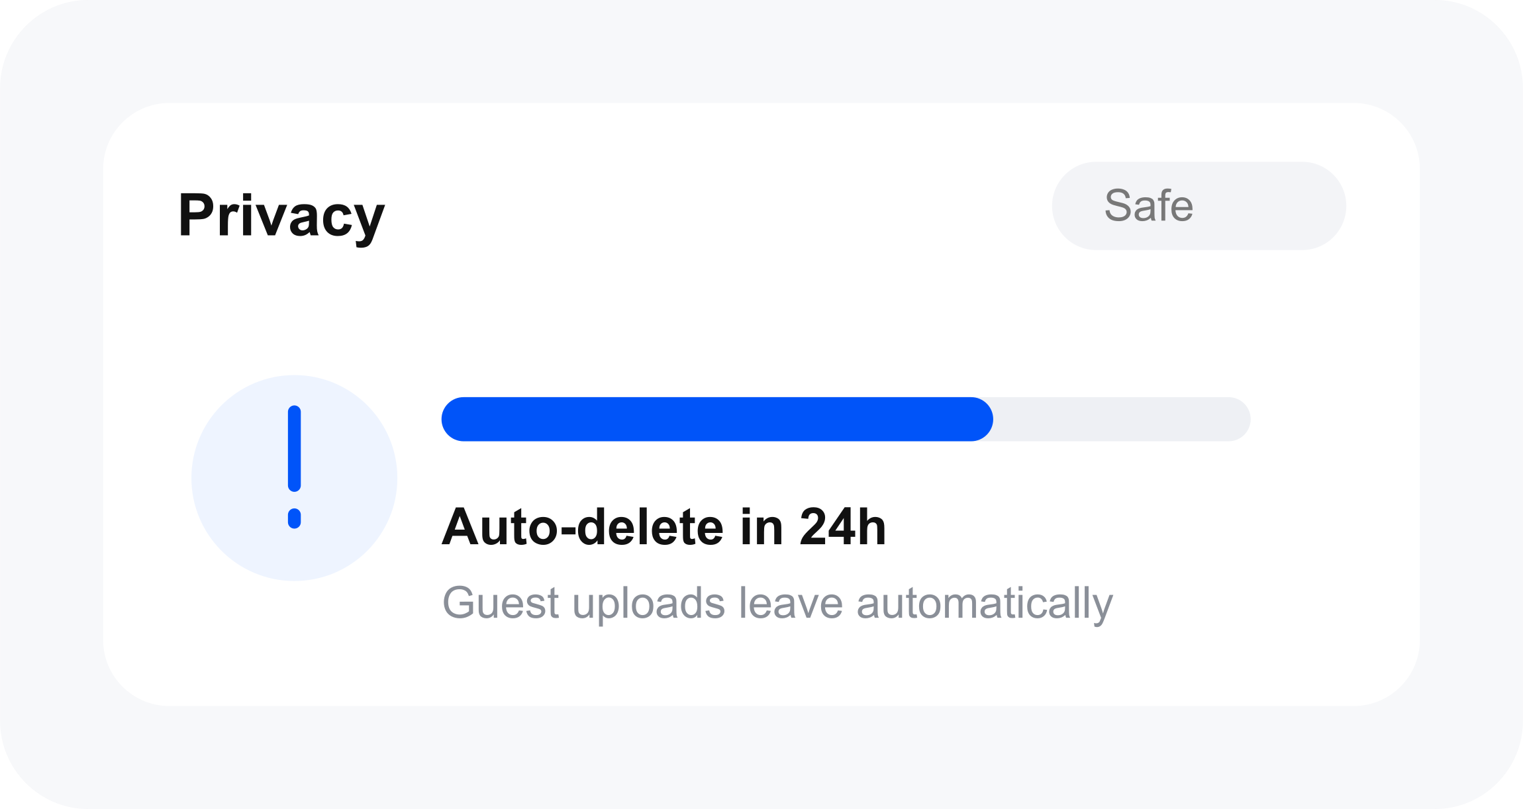1523x809 pixels.
Task: Click the blue filled part of the progress bar
Action: (717, 419)
